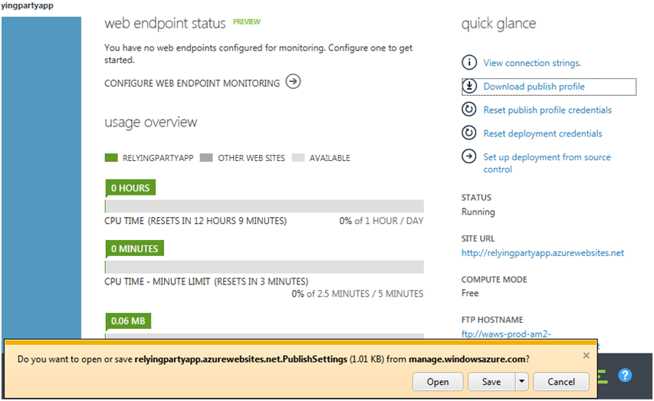Viewport: 654px width, 401px height.
Task: Click the Download publish profile icon
Action: (469, 87)
